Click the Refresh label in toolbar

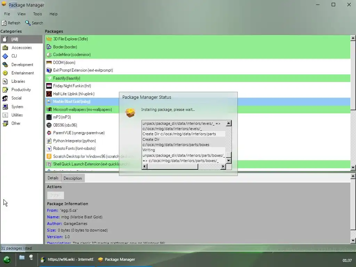14,23
